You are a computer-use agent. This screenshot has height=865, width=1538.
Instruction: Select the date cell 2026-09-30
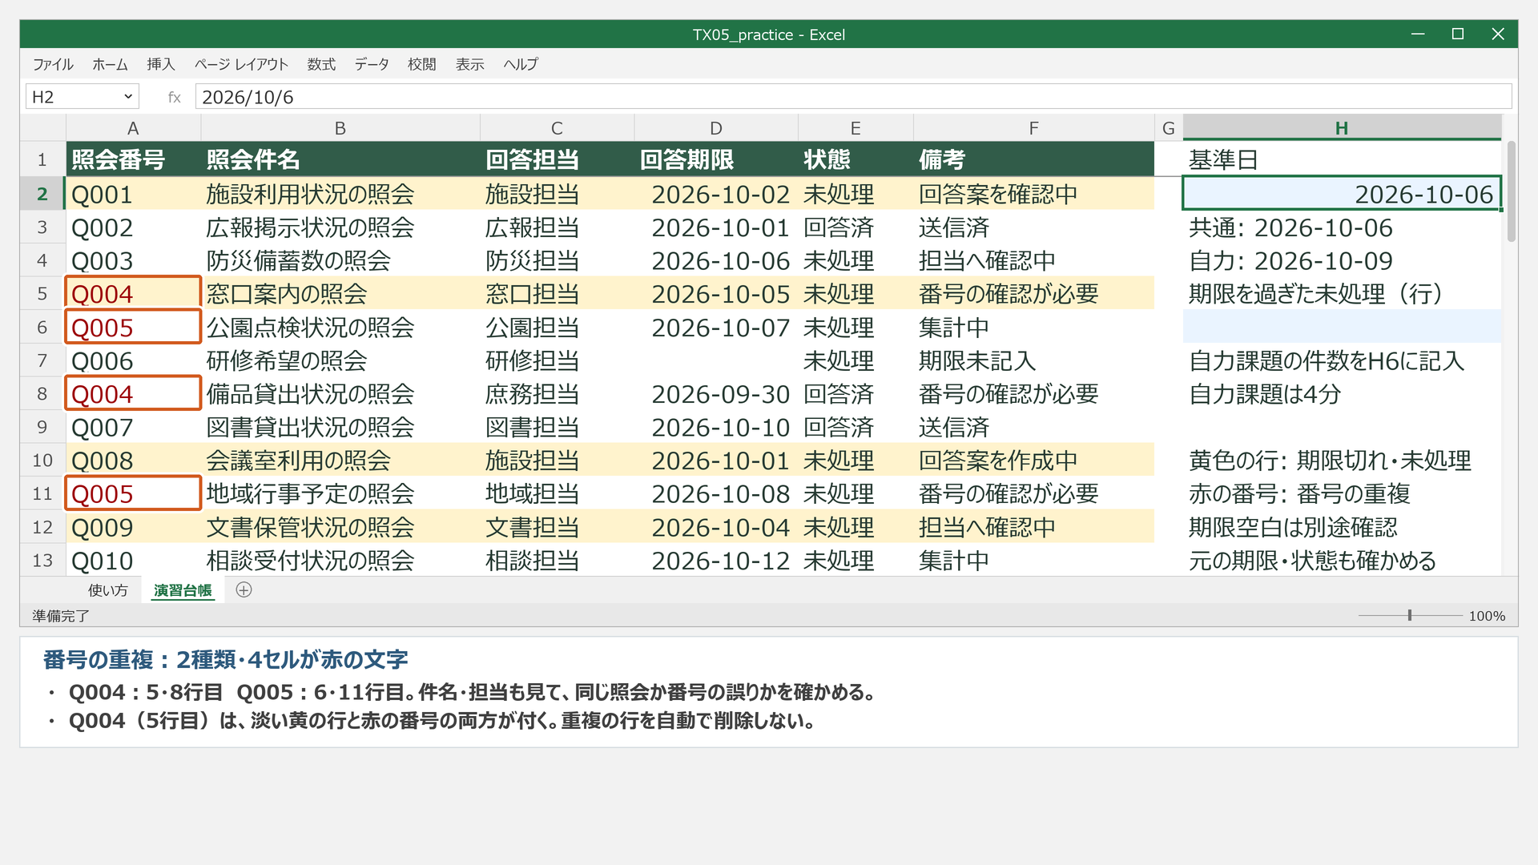[716, 394]
